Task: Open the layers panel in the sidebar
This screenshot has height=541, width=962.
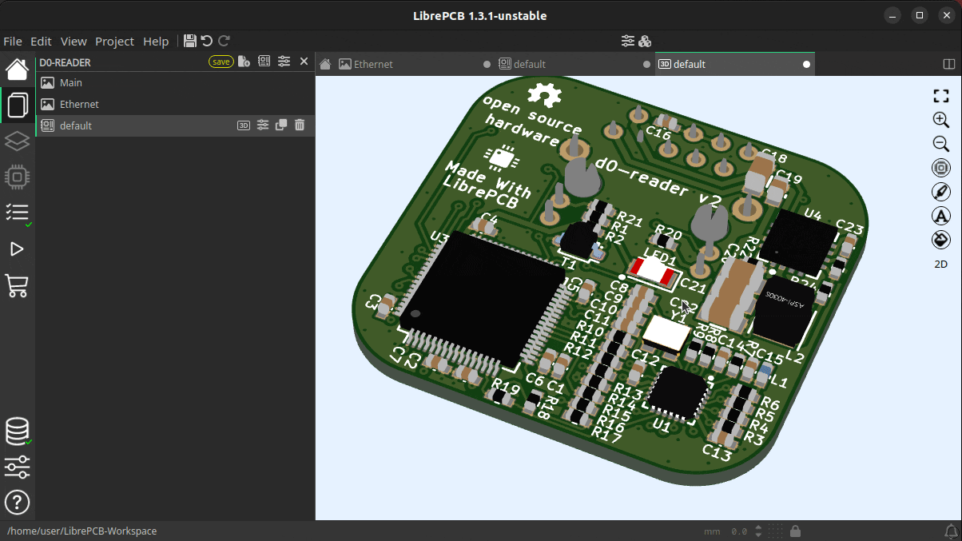Action: [x=18, y=141]
